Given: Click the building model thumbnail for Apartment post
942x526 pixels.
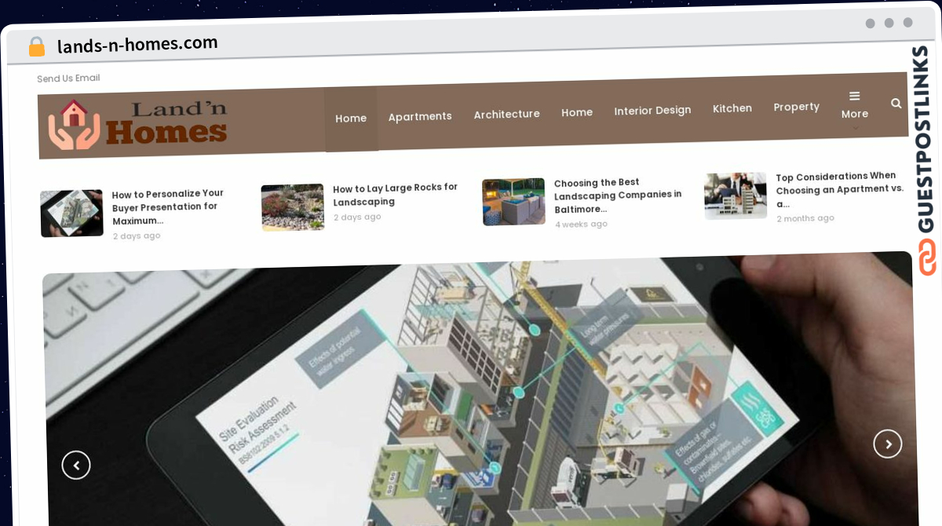Looking at the screenshot, I should point(736,196).
